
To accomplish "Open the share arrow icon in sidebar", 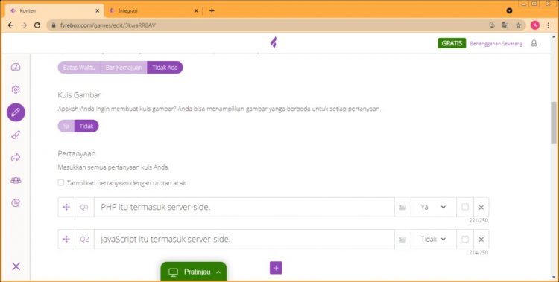I will tap(16, 158).
